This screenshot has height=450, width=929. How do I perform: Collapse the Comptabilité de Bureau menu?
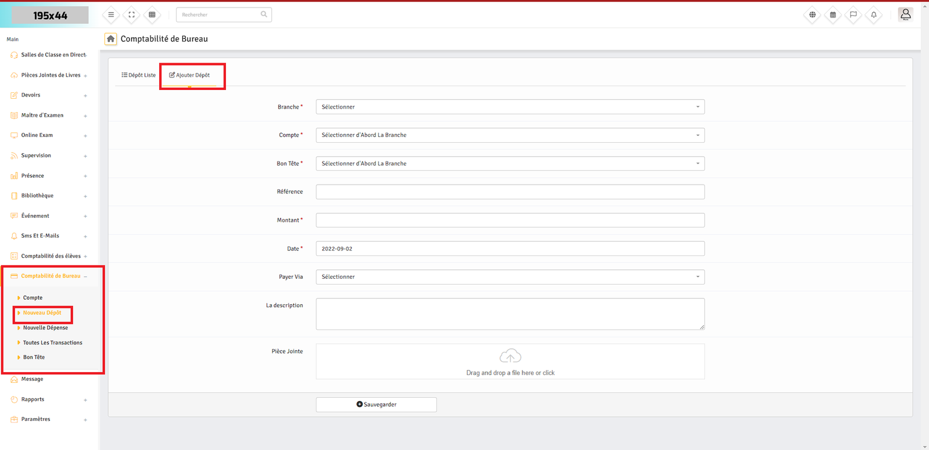point(51,276)
